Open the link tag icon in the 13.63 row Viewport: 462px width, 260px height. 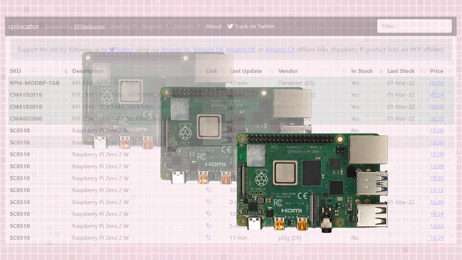click(x=209, y=225)
